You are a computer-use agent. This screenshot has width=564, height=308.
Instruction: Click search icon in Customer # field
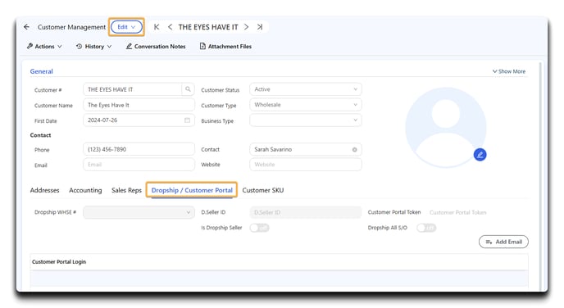click(x=188, y=89)
